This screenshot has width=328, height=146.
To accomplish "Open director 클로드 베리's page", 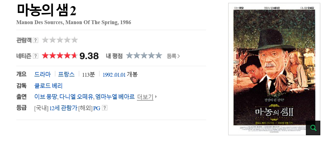I will [x=48, y=86].
